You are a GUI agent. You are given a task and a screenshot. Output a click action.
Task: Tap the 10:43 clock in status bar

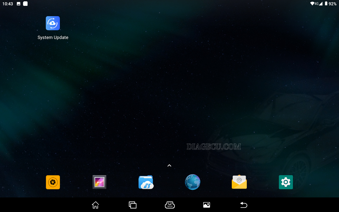[8, 4]
